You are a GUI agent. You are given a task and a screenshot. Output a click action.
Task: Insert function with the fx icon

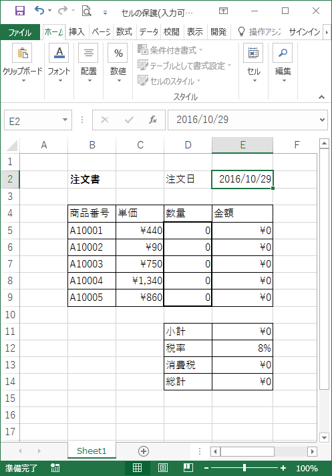[x=153, y=120]
